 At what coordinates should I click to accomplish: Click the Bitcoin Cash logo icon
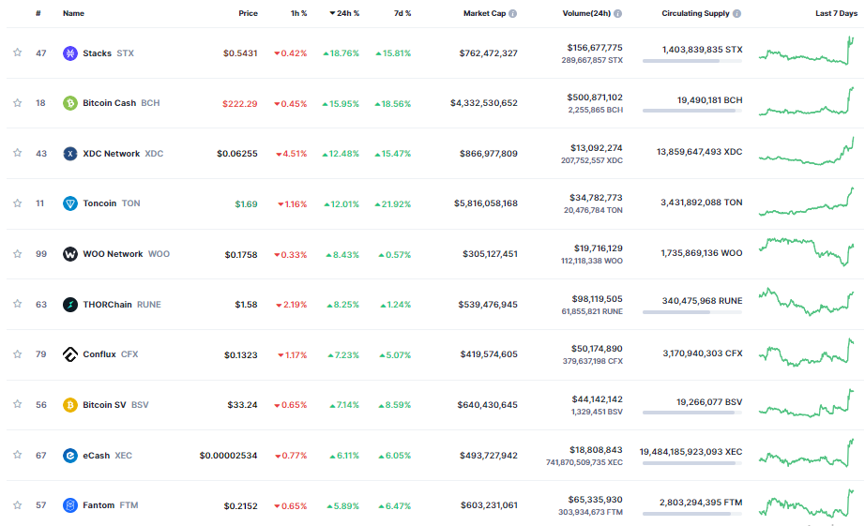tap(69, 103)
